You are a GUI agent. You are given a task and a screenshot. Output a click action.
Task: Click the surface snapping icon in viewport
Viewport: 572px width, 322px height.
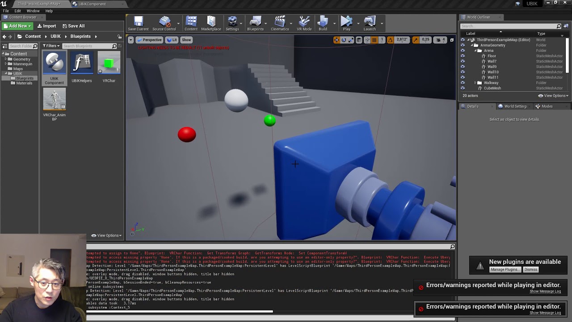point(367,40)
